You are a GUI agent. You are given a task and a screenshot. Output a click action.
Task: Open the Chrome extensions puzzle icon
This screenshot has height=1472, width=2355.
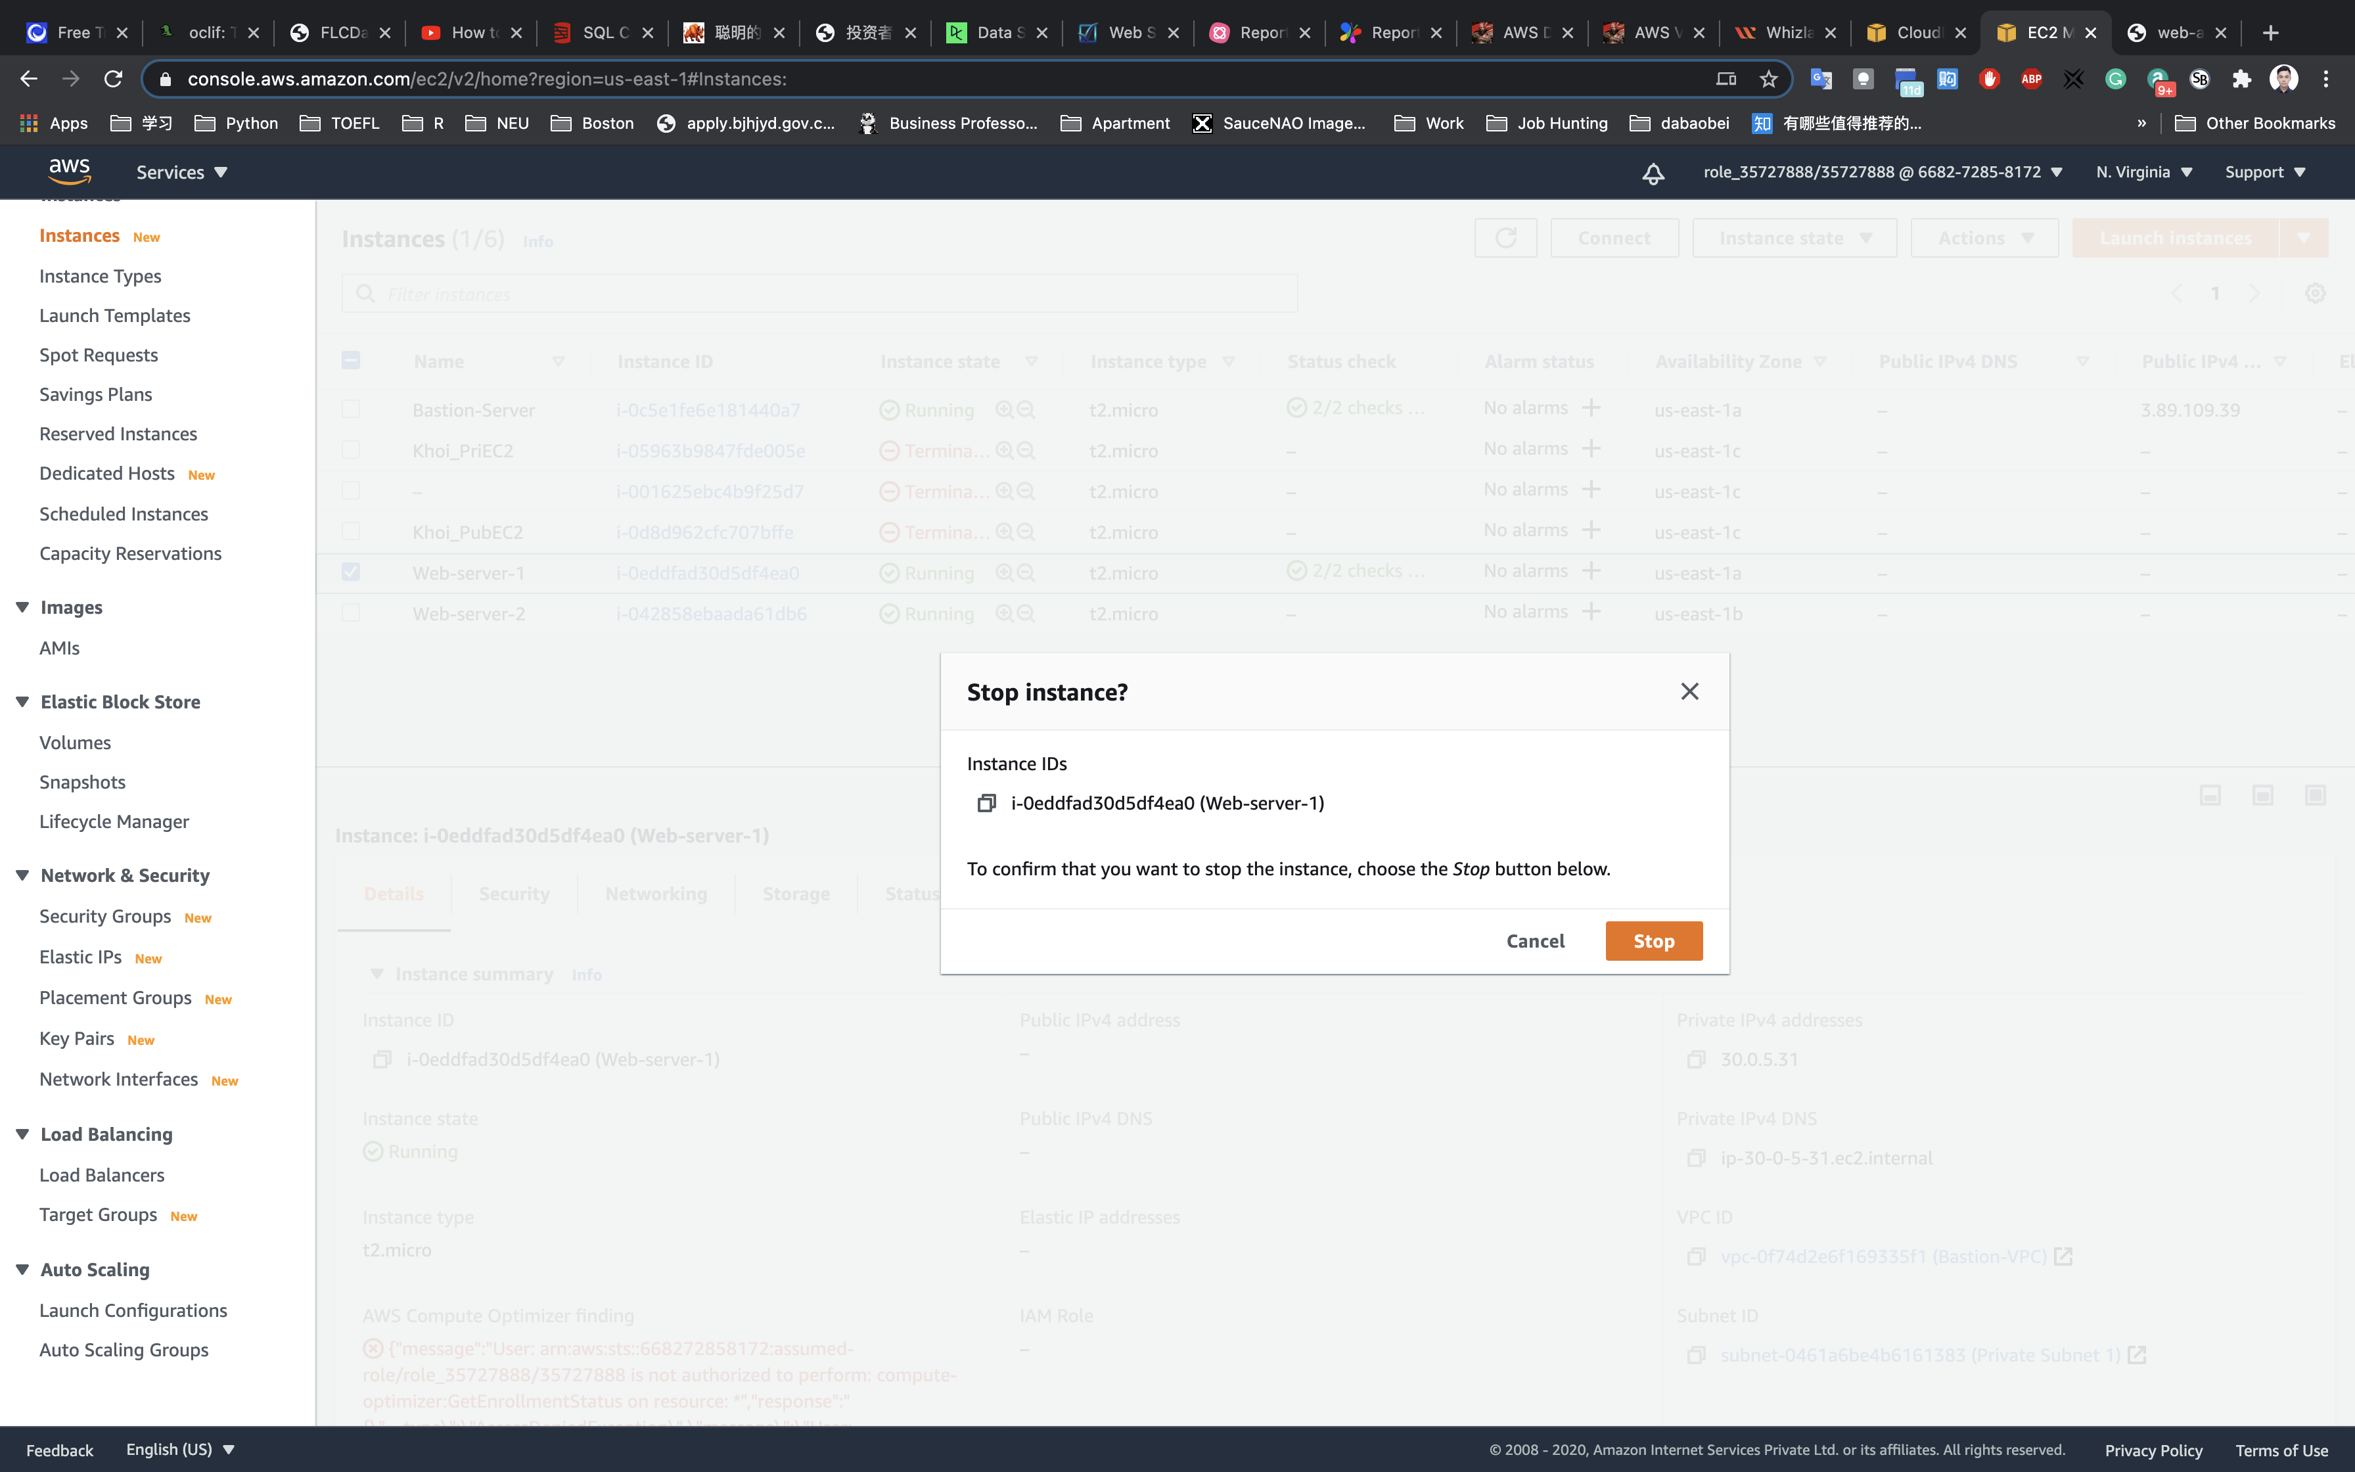[x=2241, y=79]
